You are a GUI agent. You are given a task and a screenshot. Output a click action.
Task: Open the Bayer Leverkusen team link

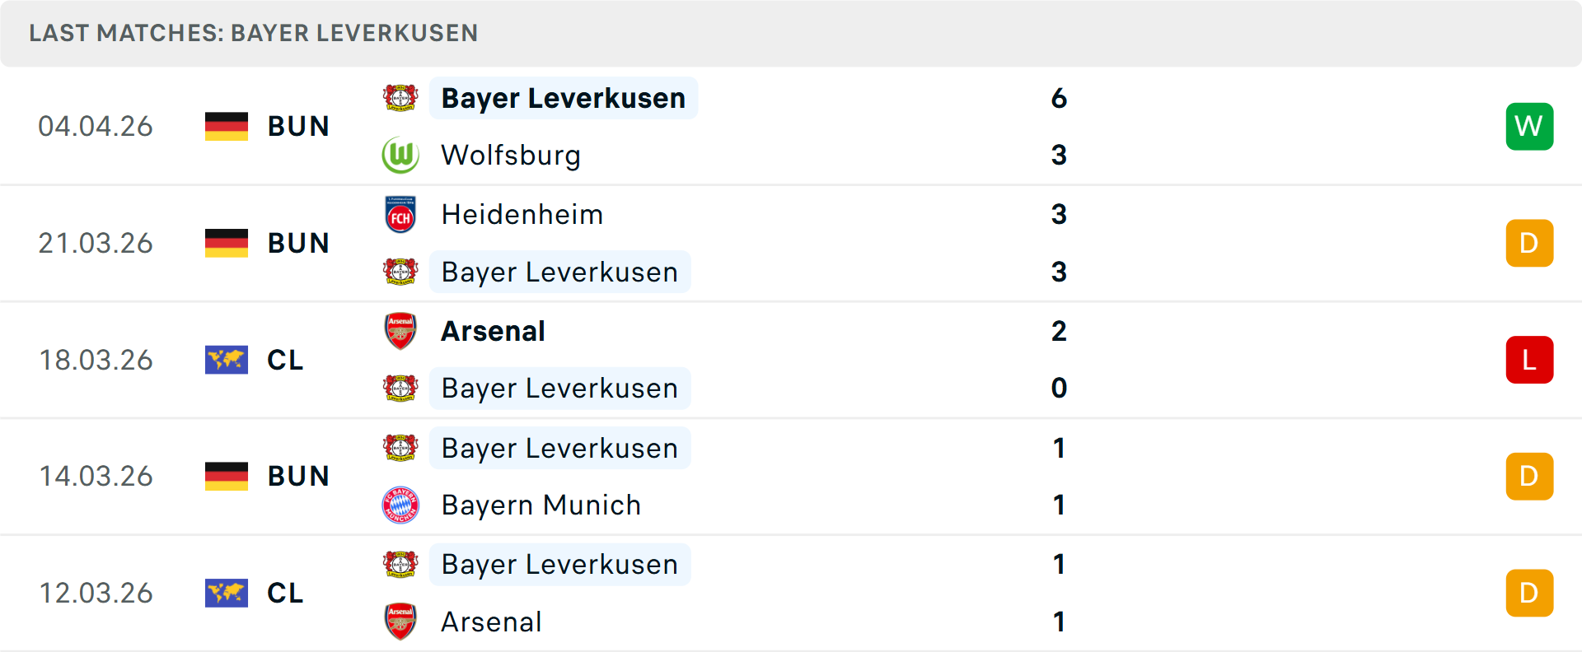(x=563, y=97)
